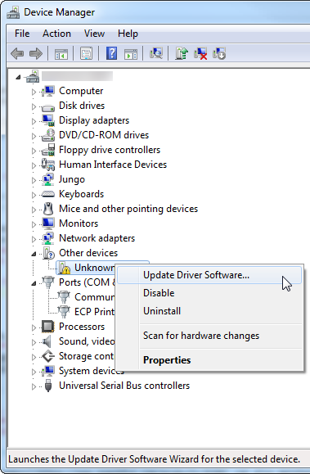
Task: Click the Back arrow toolbar icon
Action: [x=17, y=54]
